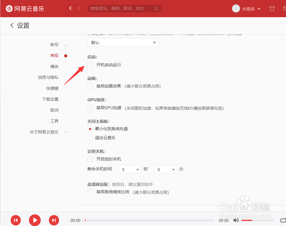
Task: Open the theme gift icon at top right
Action: 272,8
